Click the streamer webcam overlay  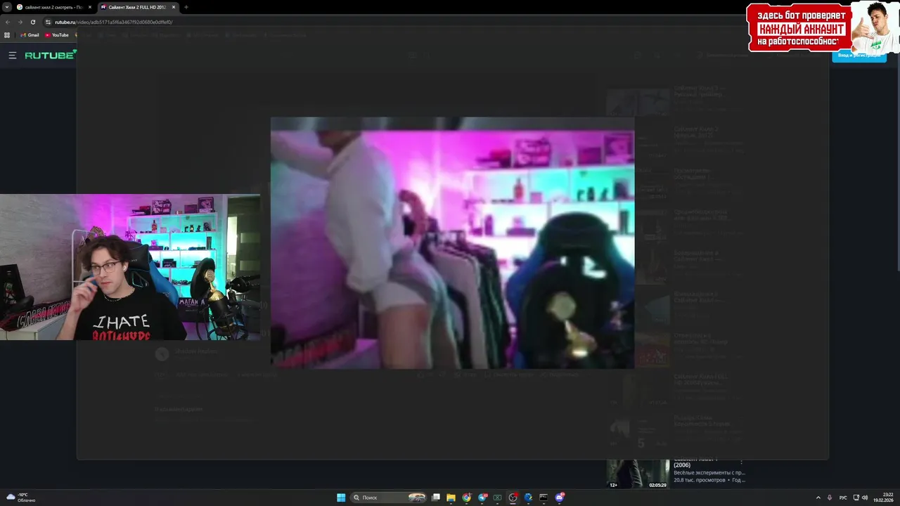tap(130, 267)
